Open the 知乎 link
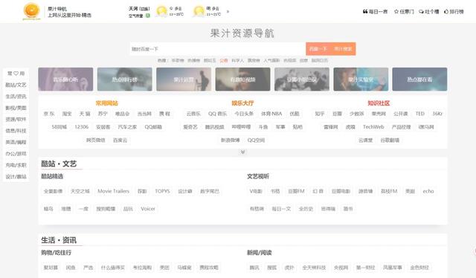Screen dimensions: 476x278 (x=320, y=114)
